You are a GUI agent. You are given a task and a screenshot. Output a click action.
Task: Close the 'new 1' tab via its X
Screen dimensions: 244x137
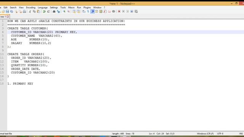pos(8,17)
